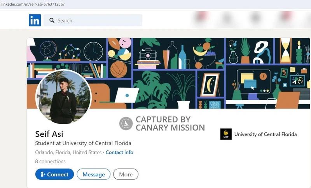Click Orlando, Florida, United States location text
311x188 pixels.
(68, 152)
